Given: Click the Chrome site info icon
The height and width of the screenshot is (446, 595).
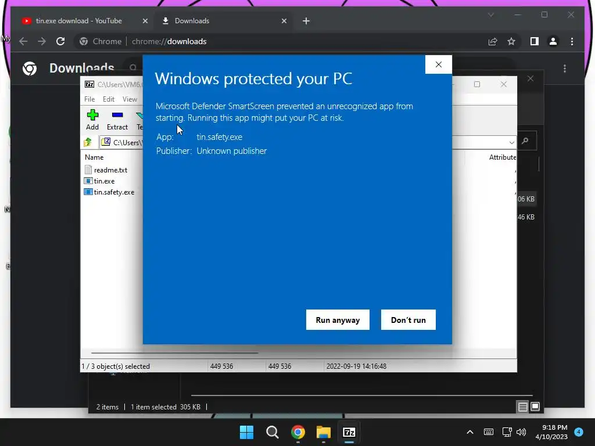Looking at the screenshot, I should [x=84, y=41].
